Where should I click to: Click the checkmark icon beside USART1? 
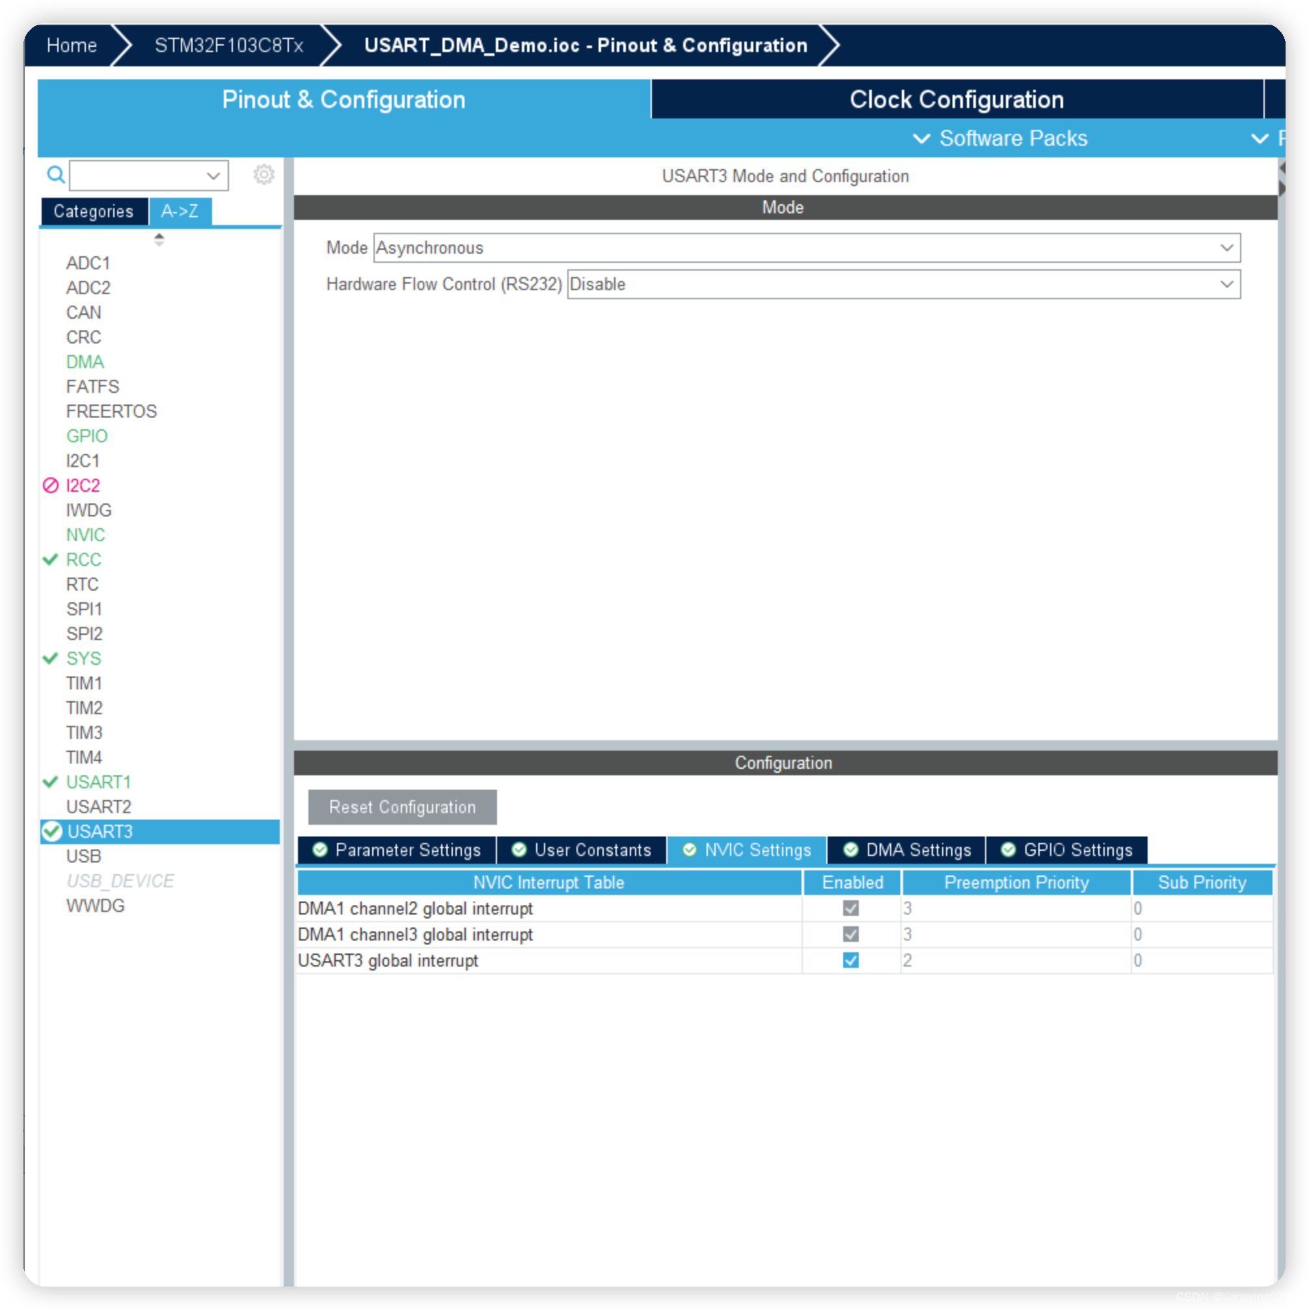51,782
